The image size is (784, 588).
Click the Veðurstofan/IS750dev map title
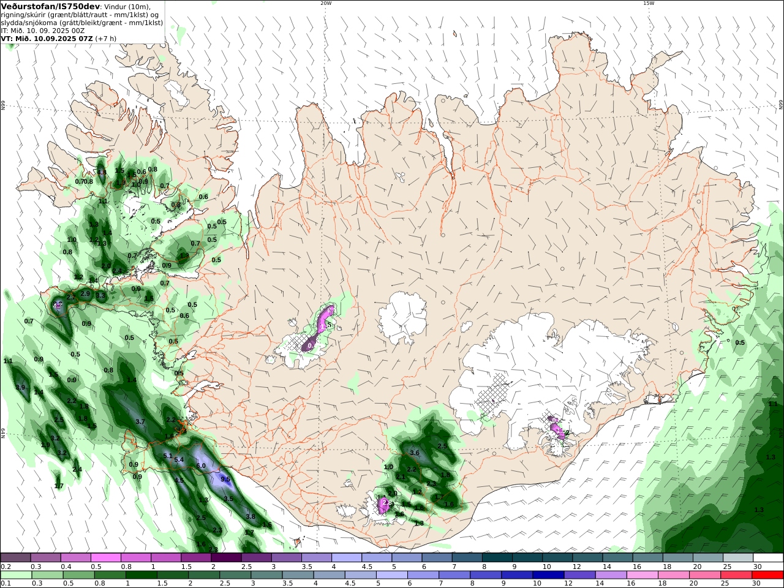[50, 6]
